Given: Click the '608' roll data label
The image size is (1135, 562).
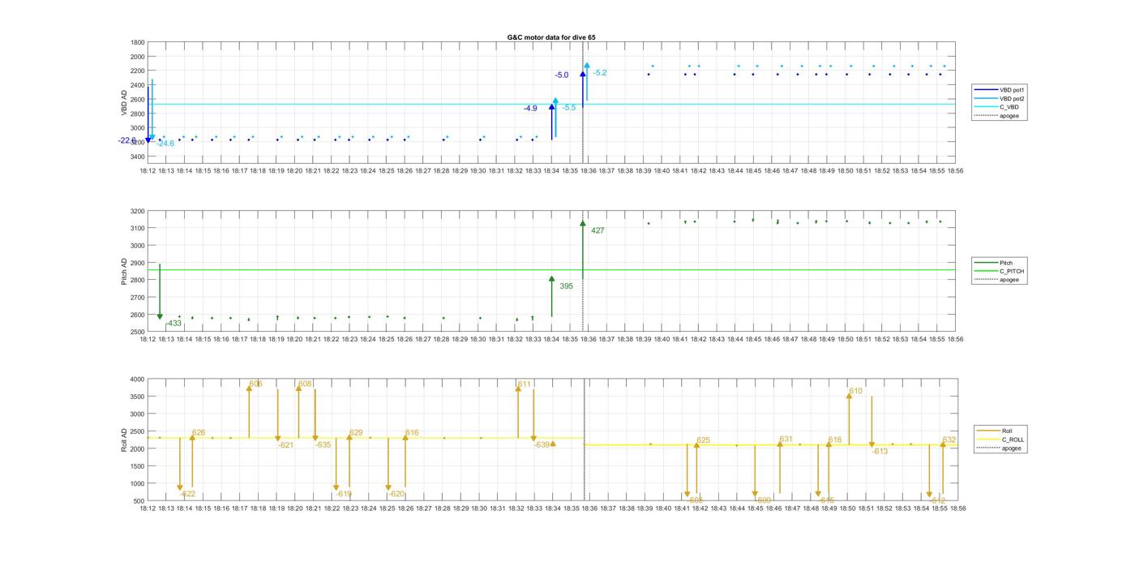Looking at the screenshot, I should pos(305,384).
